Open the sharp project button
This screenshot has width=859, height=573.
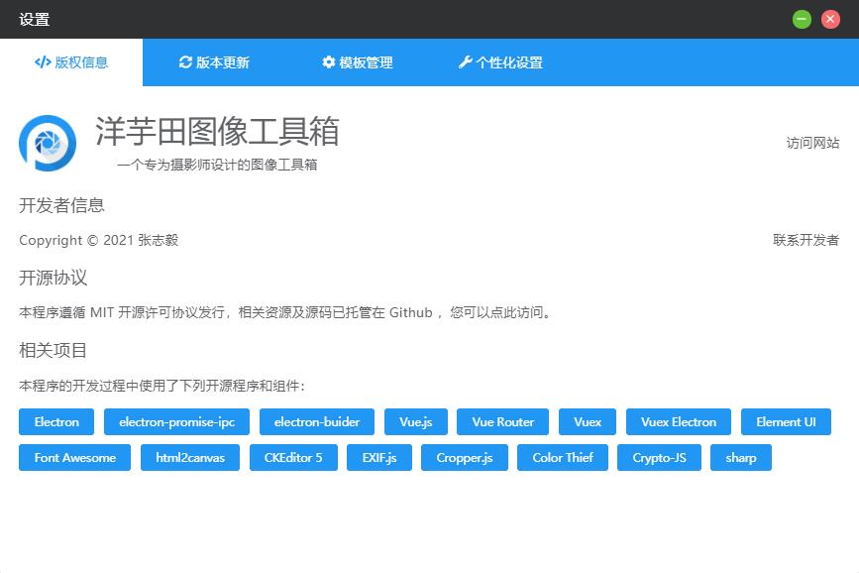coord(741,457)
